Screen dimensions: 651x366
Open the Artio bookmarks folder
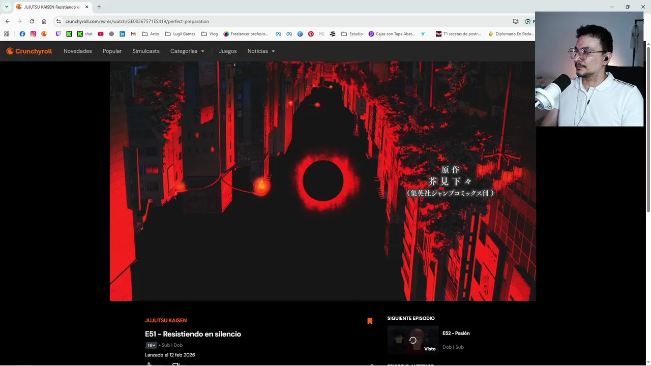coord(151,34)
